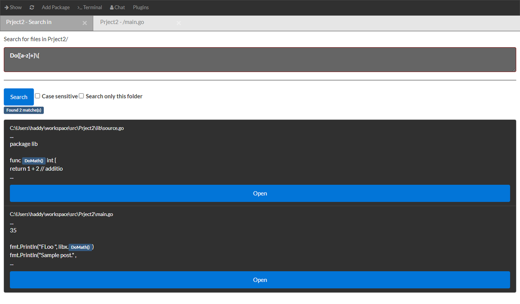Enable Search only this folder checkbox
This screenshot has width=520, height=304.
(81, 96)
